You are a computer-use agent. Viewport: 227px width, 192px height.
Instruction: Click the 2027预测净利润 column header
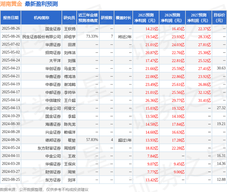(x=198, y=18)
